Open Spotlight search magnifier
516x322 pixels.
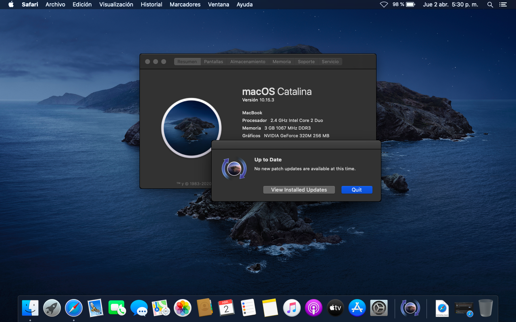(x=490, y=4)
